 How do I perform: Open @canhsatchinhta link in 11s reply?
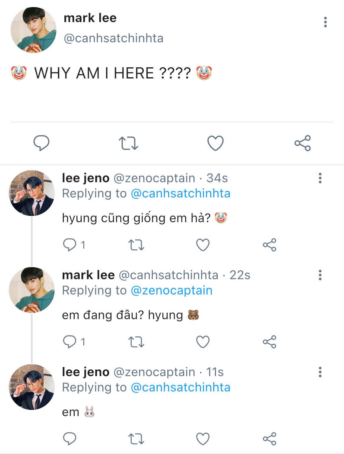pos(180,387)
